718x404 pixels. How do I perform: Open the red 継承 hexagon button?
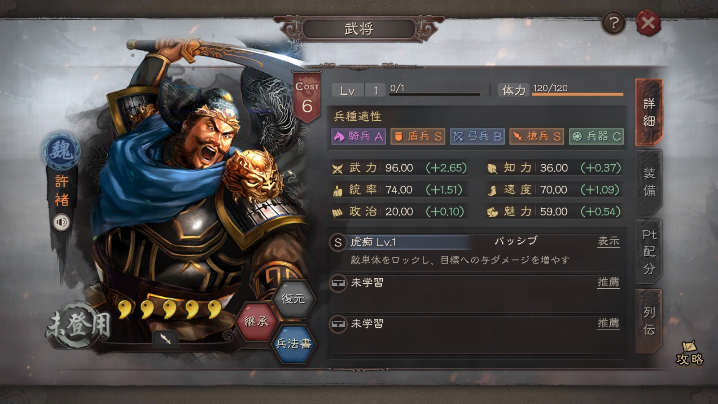pos(256,321)
